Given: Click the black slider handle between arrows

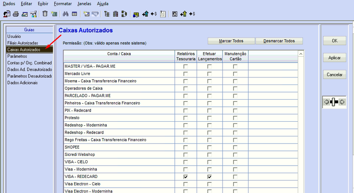Looking at the screenshot, I should pyautogui.click(x=334, y=102).
